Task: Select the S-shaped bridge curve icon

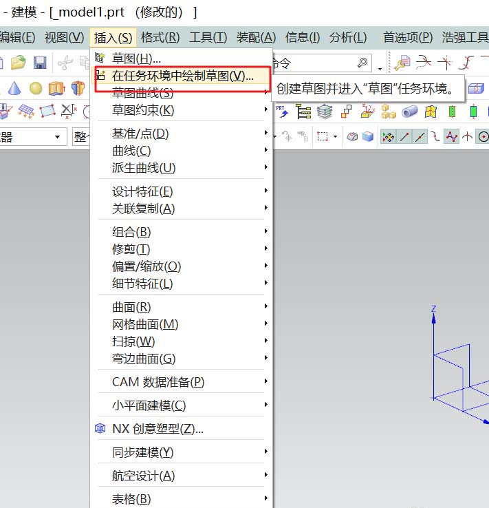Action: [x=466, y=62]
